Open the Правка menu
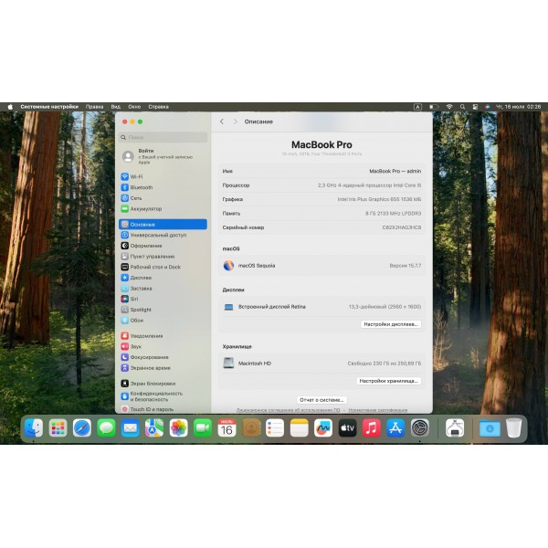The width and height of the screenshot is (548, 548). [94, 107]
